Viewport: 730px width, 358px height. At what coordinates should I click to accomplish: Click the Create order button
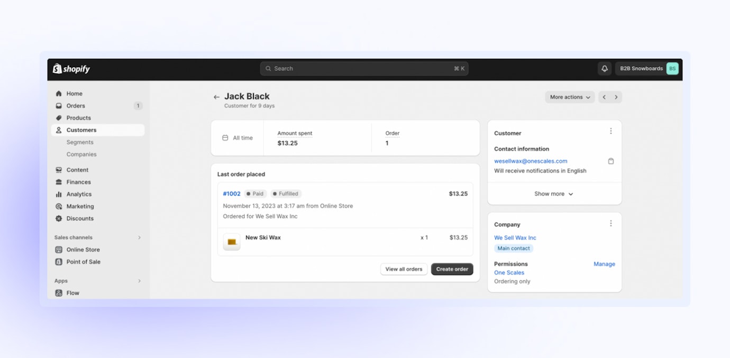[452, 269]
